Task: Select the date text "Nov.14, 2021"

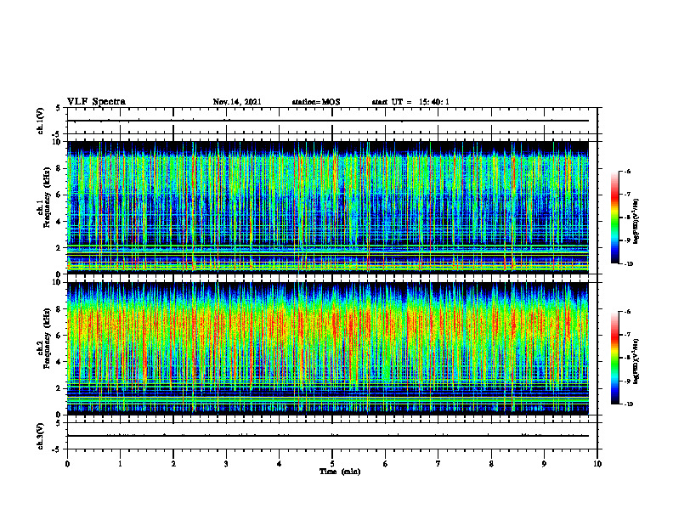Action: click(x=237, y=102)
